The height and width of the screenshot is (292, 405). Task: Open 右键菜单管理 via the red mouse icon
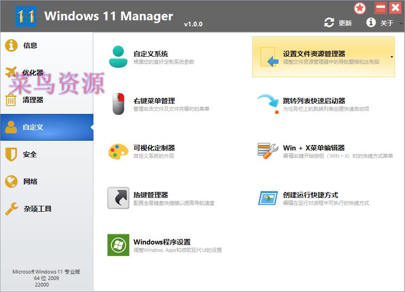pyautogui.click(x=118, y=104)
